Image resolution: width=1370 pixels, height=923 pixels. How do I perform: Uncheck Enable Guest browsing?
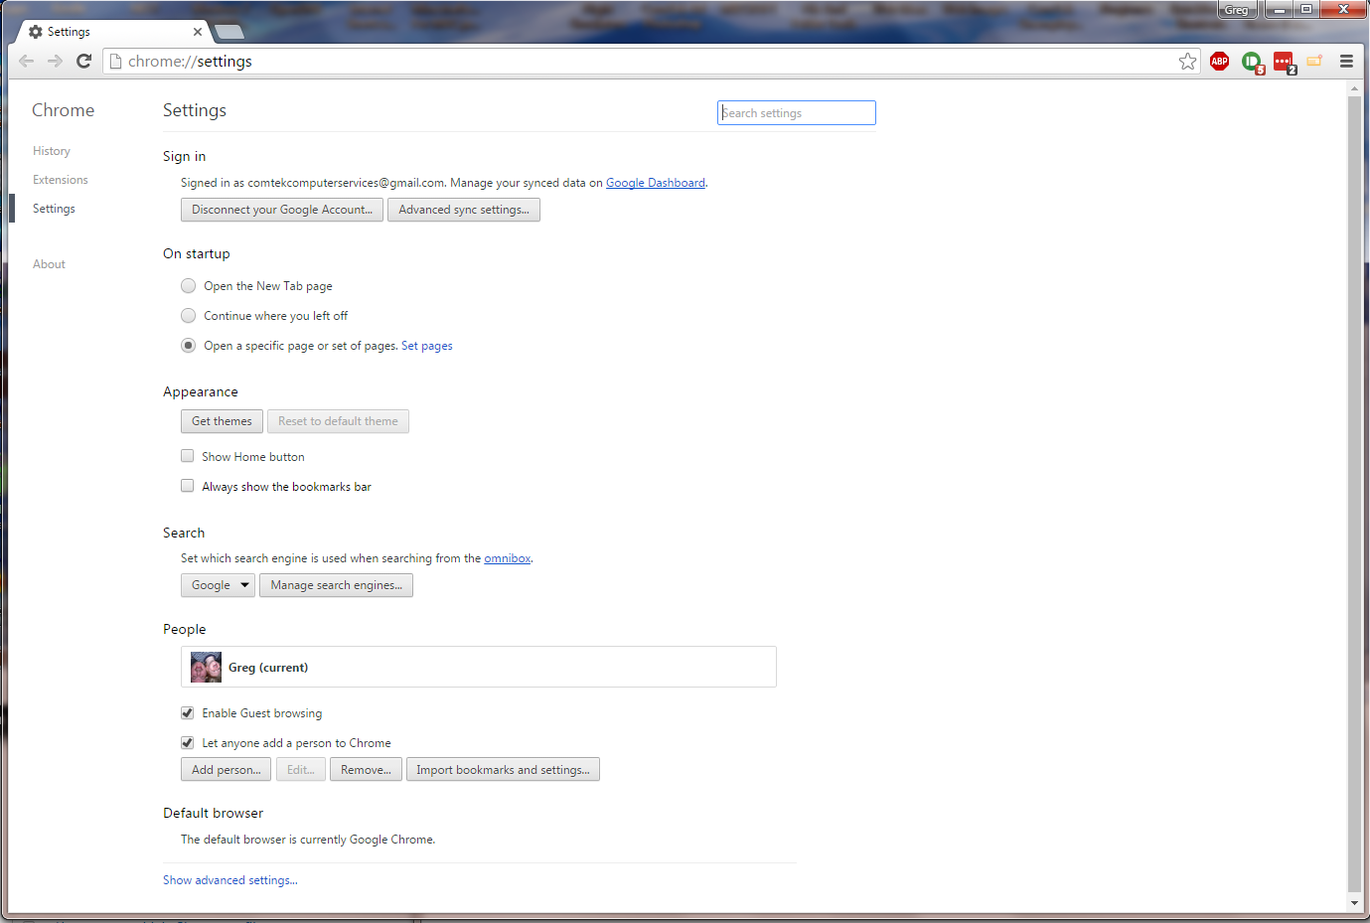coord(187,712)
